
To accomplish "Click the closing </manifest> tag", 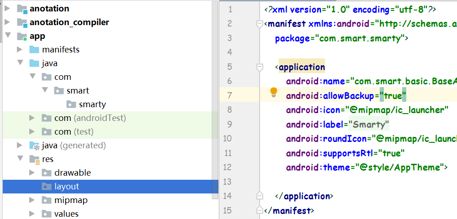I will coord(289,210).
